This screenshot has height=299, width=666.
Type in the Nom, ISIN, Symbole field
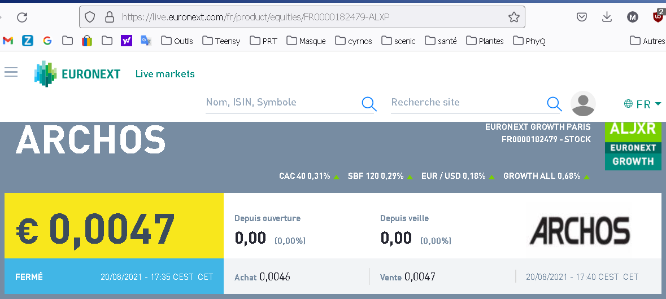coord(281,103)
